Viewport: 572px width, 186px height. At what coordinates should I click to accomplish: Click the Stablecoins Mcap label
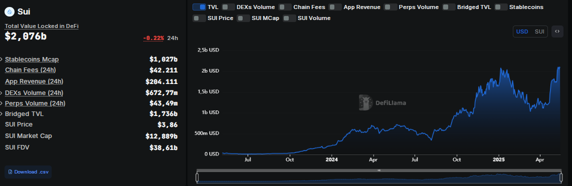32,59
